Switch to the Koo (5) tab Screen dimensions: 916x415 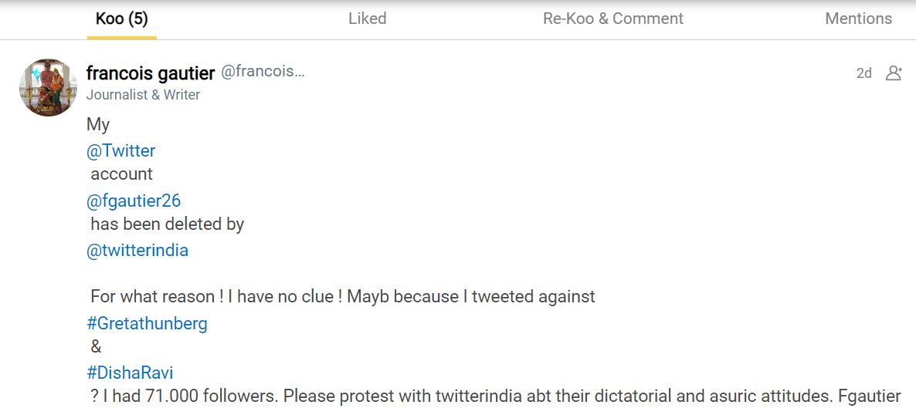(x=121, y=19)
